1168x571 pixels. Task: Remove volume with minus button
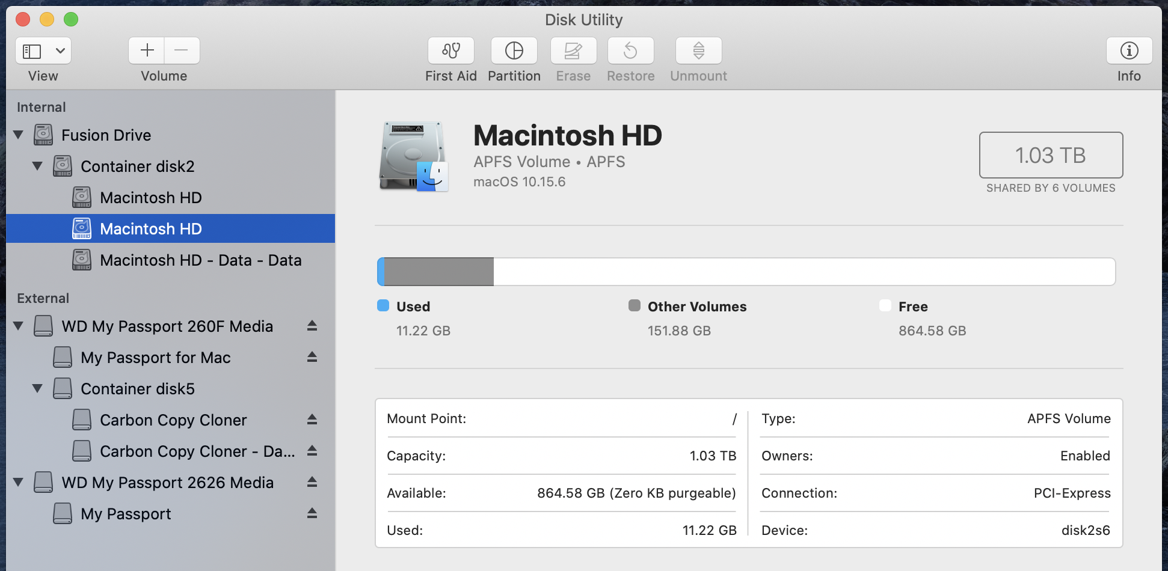tap(182, 50)
